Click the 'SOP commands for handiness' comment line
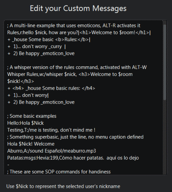This screenshot has width=172, height=192. click(59, 172)
